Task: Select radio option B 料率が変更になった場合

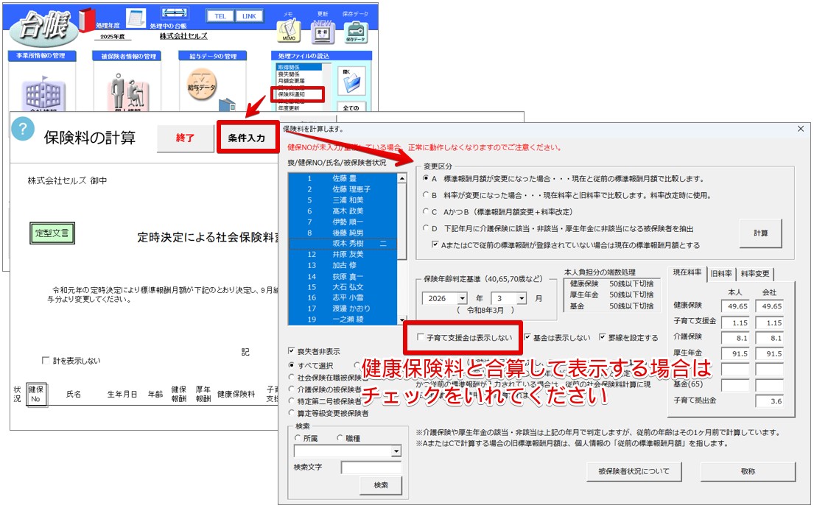Action: [426, 195]
